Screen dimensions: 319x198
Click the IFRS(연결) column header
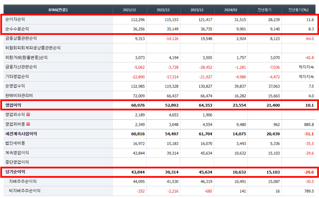[58, 10]
